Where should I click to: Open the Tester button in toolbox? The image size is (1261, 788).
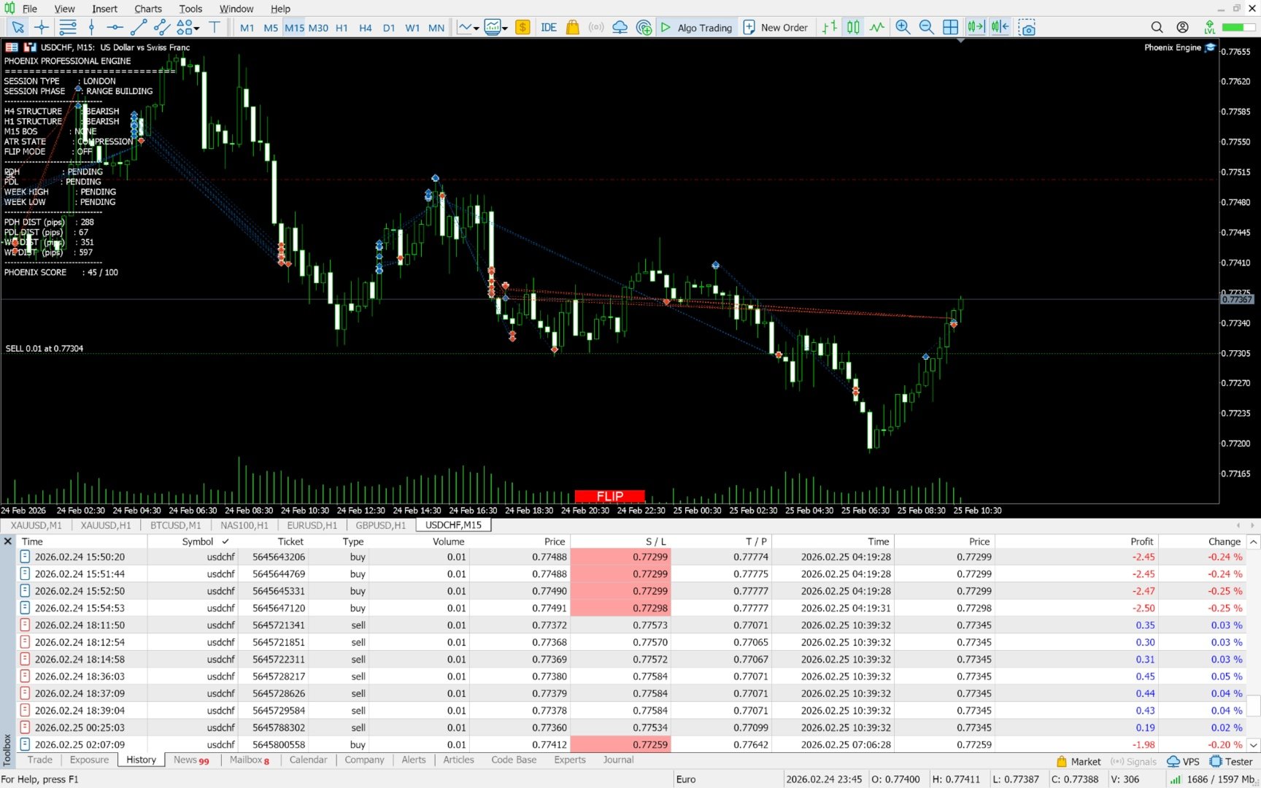click(1231, 762)
